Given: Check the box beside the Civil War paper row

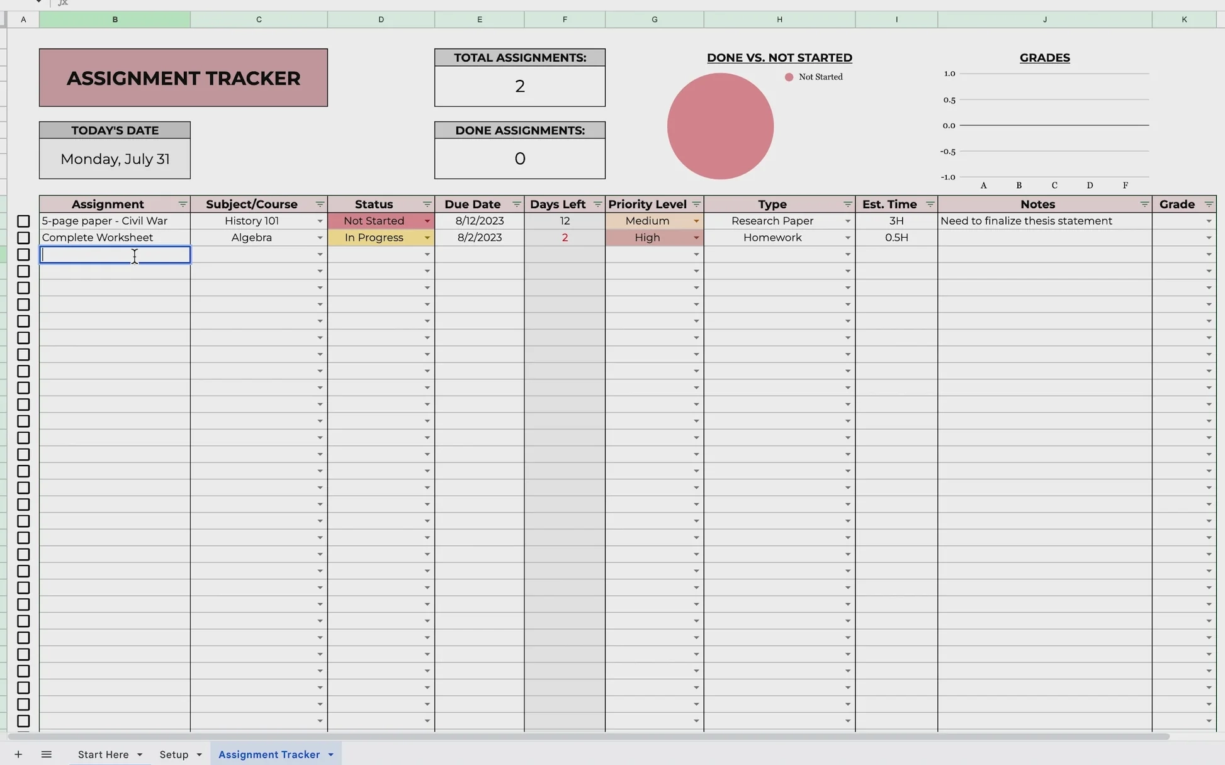Looking at the screenshot, I should [23, 221].
